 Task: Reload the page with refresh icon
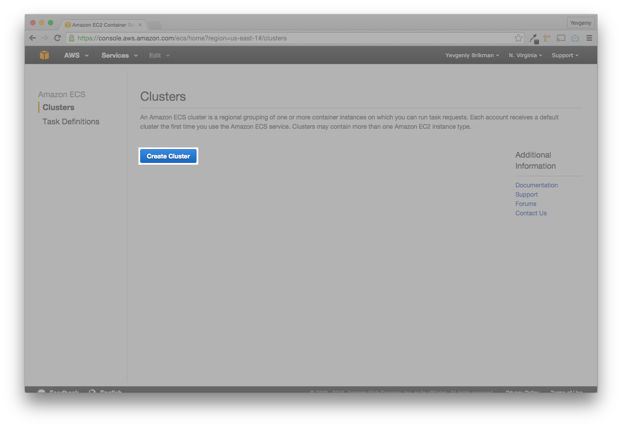click(57, 38)
